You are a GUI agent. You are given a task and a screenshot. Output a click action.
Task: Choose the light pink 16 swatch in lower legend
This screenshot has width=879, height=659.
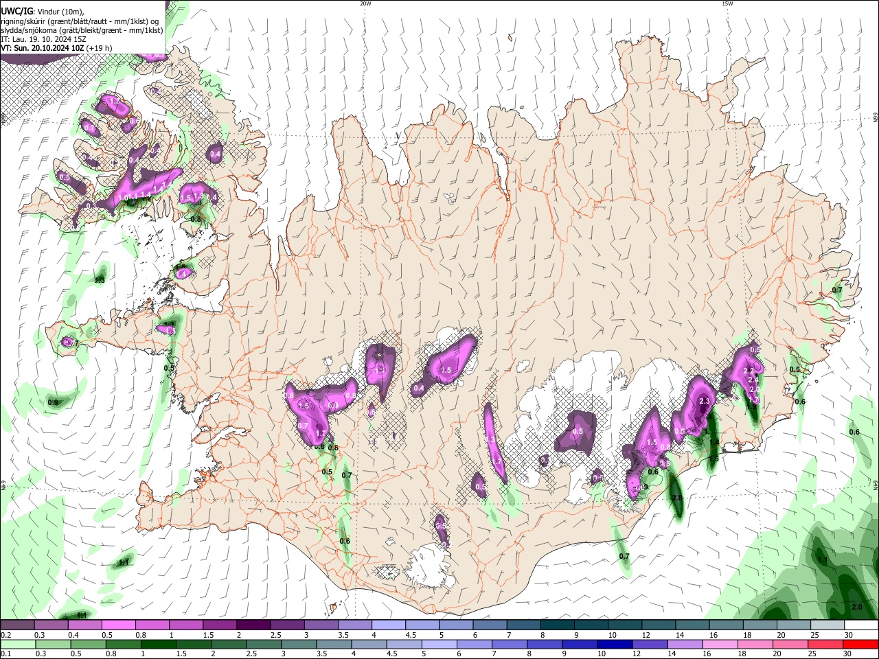[x=721, y=645]
